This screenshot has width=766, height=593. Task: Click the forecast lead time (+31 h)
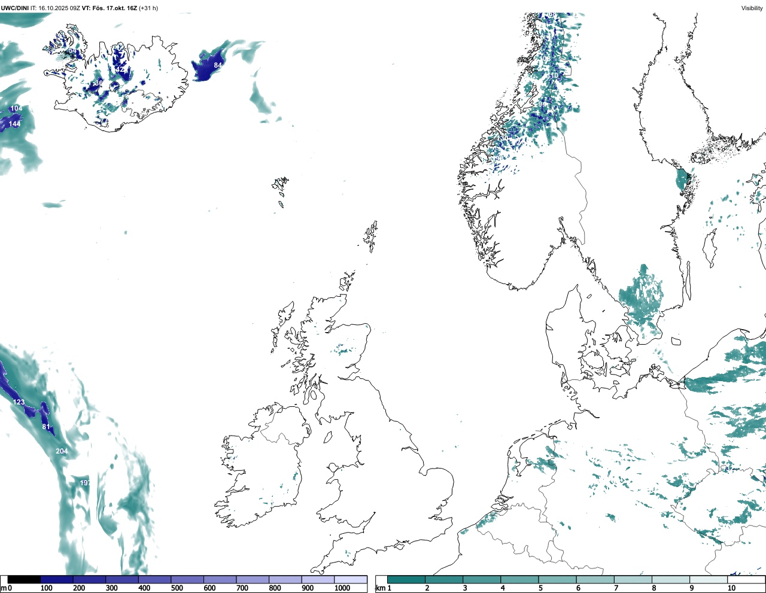[x=148, y=8]
